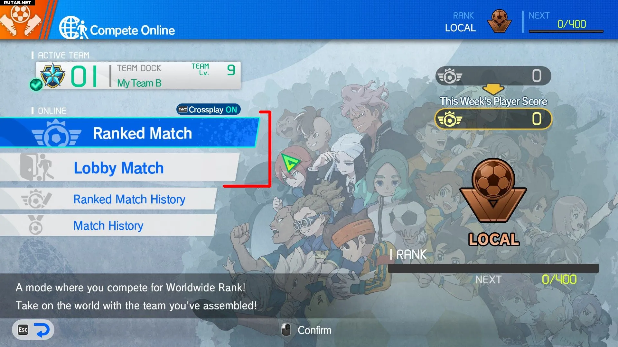Click the globe Compete Online icon
This screenshot has height=347, width=618.
coord(73,28)
